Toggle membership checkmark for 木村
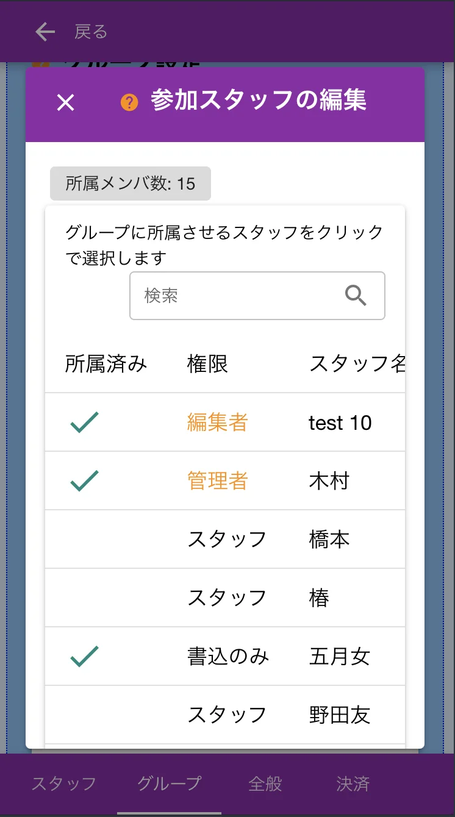455x817 pixels. (x=85, y=481)
